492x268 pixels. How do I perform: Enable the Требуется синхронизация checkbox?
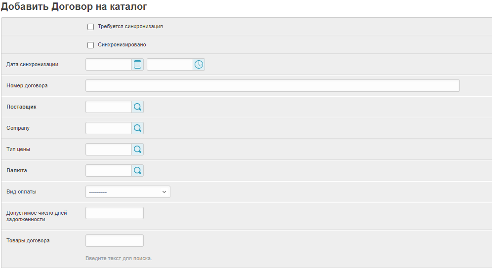90,27
